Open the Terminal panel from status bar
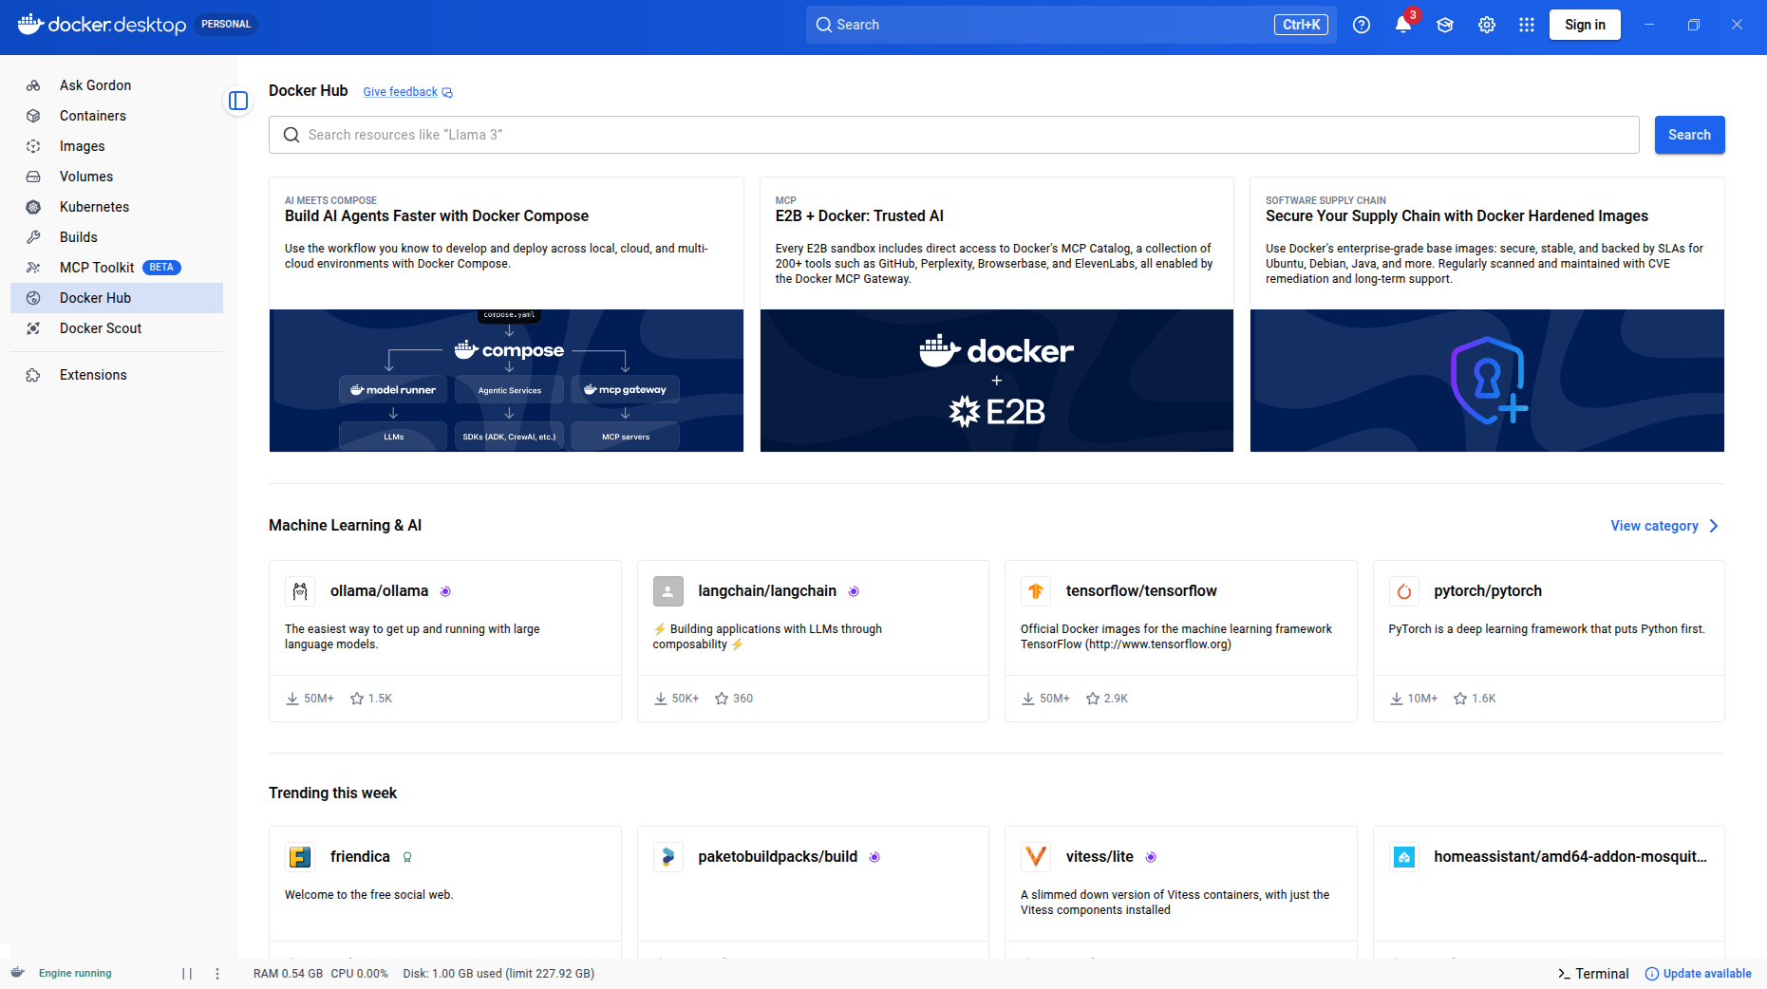Screen dimensions: 1767x989 coord(1592,974)
